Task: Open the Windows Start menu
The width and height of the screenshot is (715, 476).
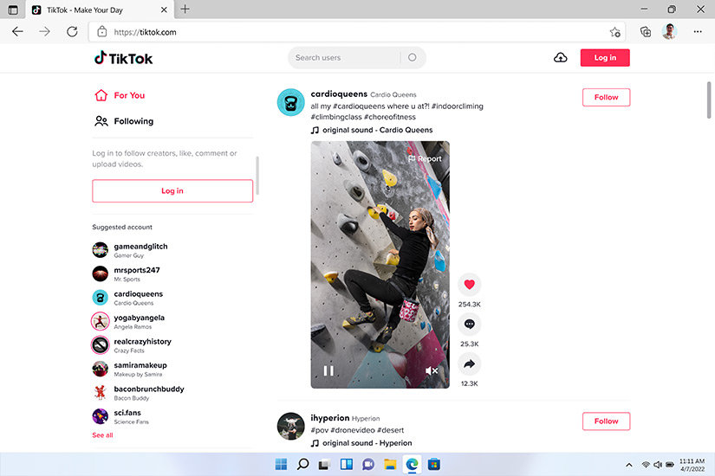Action: [x=281, y=464]
